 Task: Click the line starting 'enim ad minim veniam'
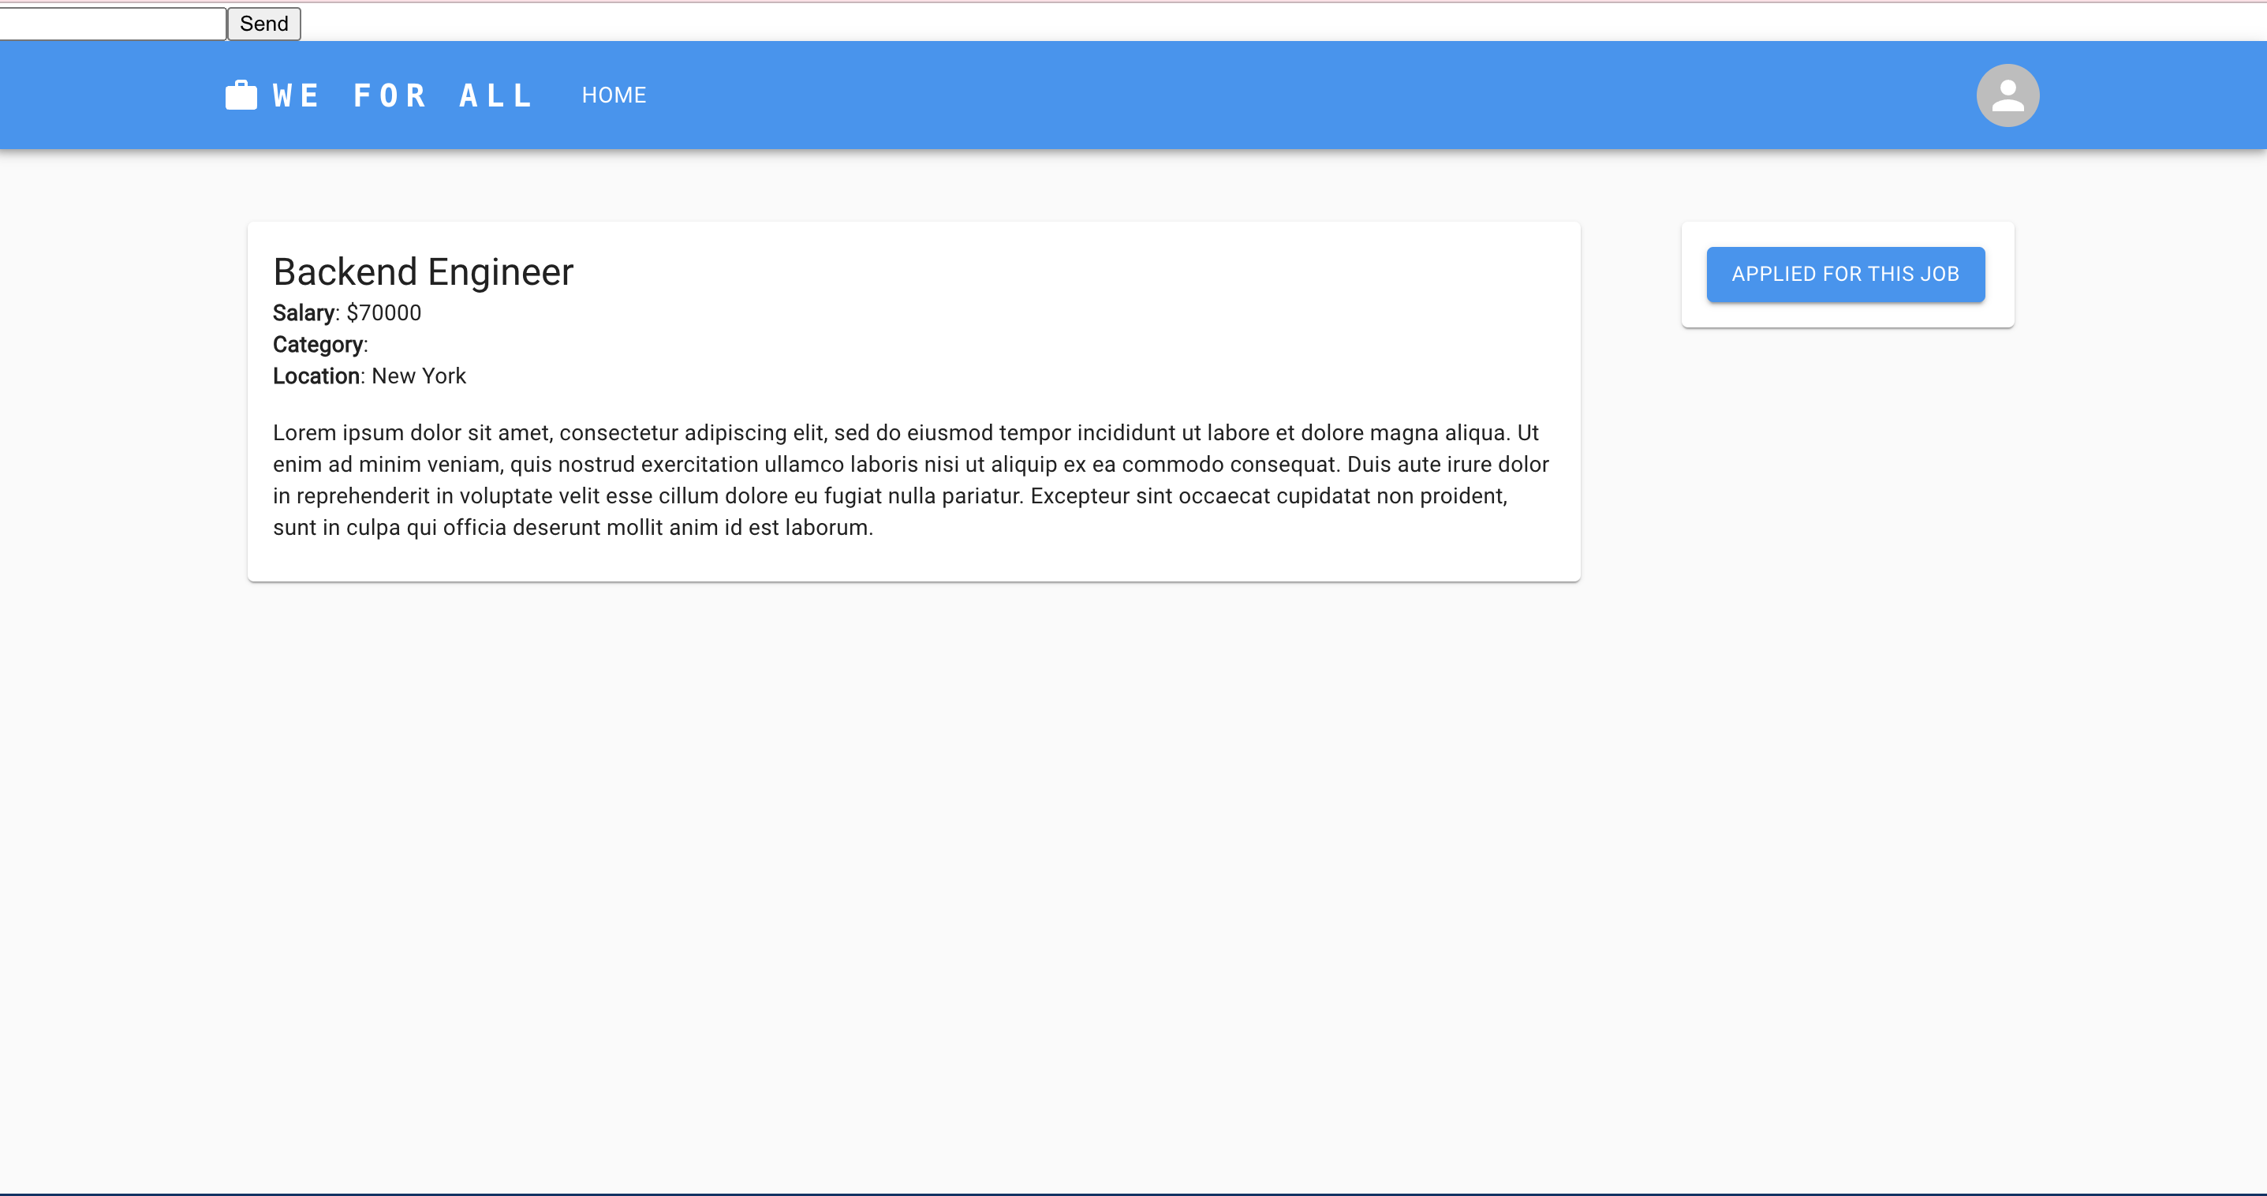(910, 465)
